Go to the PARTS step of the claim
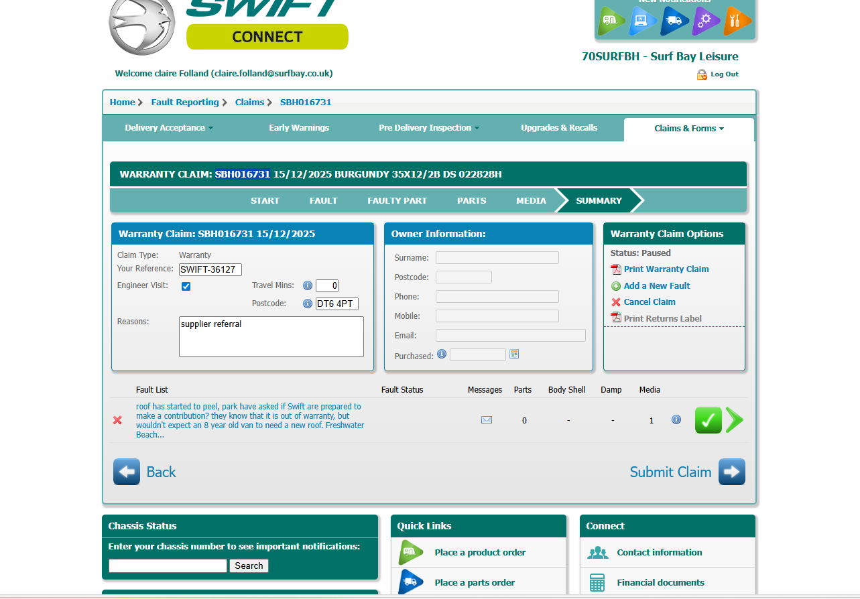The image size is (860, 599). click(472, 200)
